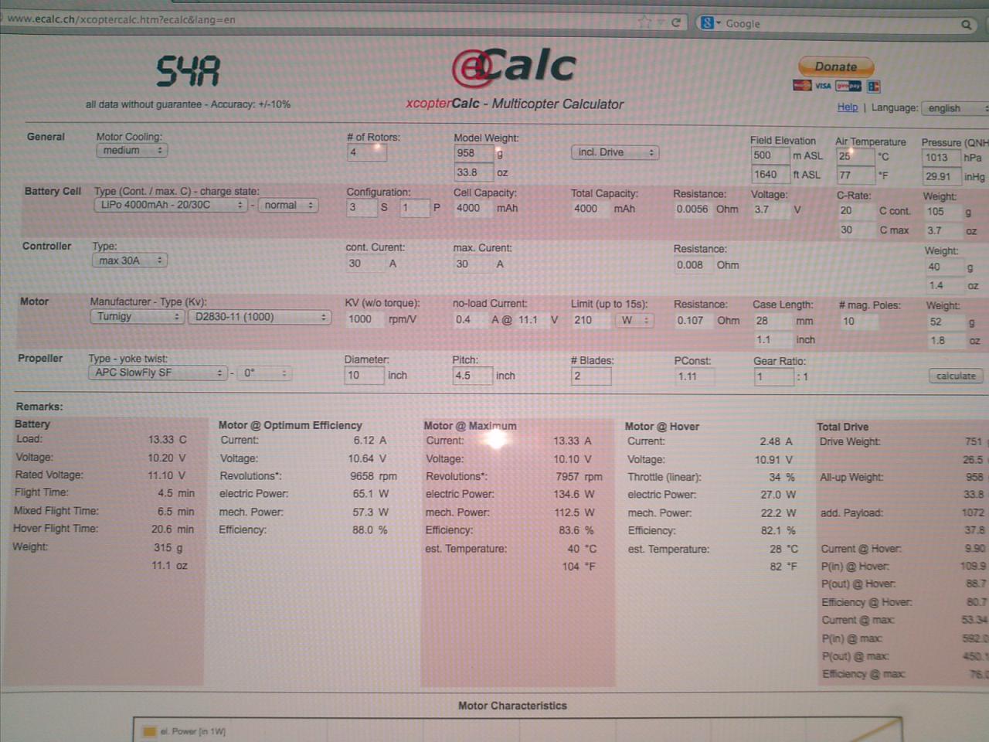Open the Language english selector
The width and height of the screenshot is (989, 742).
(953, 109)
